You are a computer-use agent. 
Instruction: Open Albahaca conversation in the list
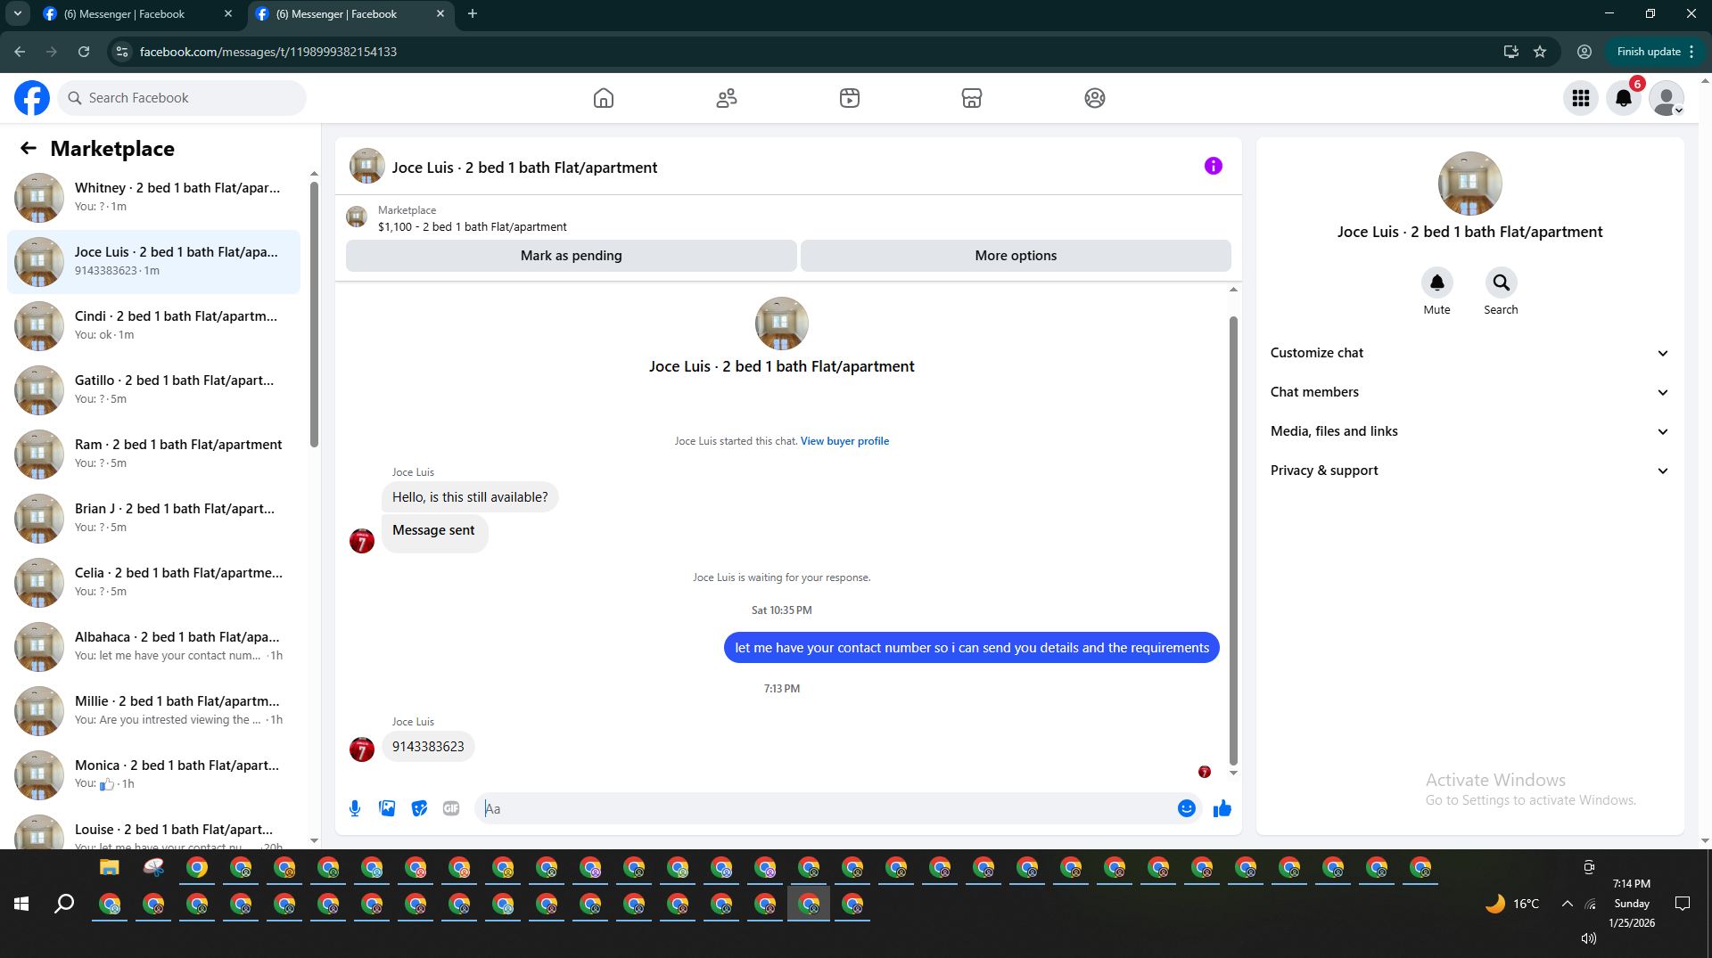click(154, 647)
